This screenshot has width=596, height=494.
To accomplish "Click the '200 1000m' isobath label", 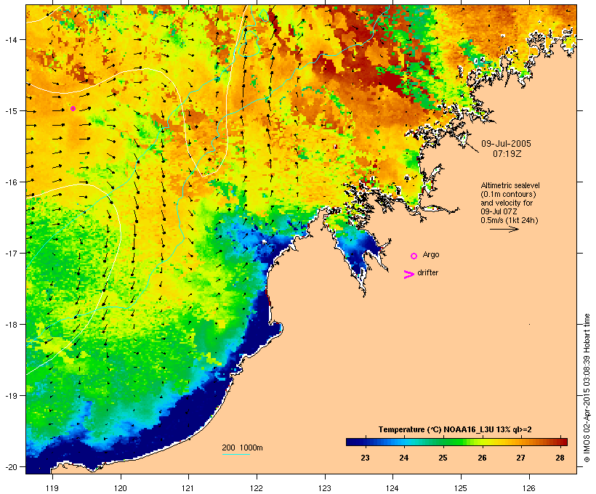I will [x=242, y=448].
